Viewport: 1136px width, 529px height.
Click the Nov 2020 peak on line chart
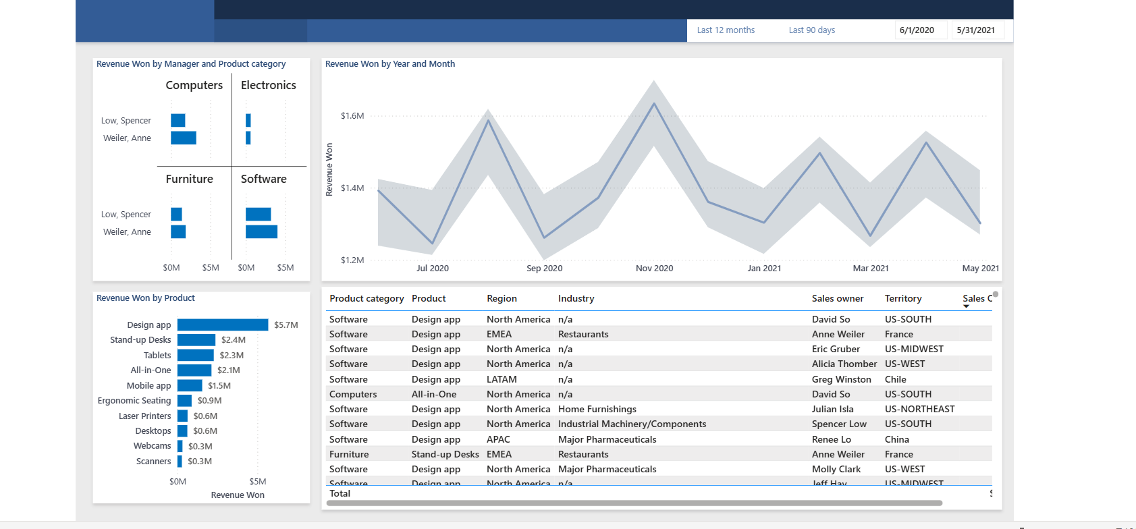pyautogui.click(x=653, y=103)
